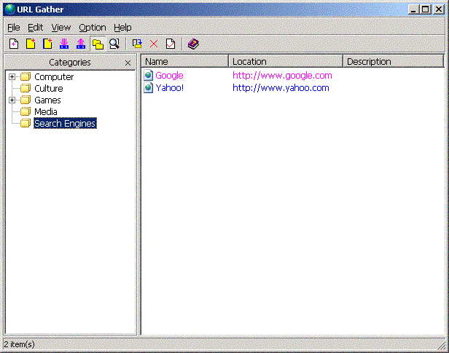Click the Yahoo! URL location link

(x=281, y=88)
